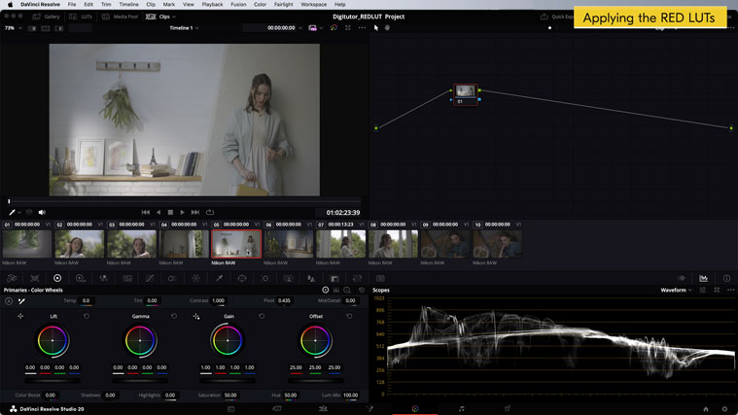Reset the Gamma color wheel
This screenshot has height=415, width=738.
174,316
